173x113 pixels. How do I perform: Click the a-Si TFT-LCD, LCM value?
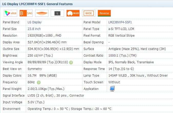click(x=121, y=29)
